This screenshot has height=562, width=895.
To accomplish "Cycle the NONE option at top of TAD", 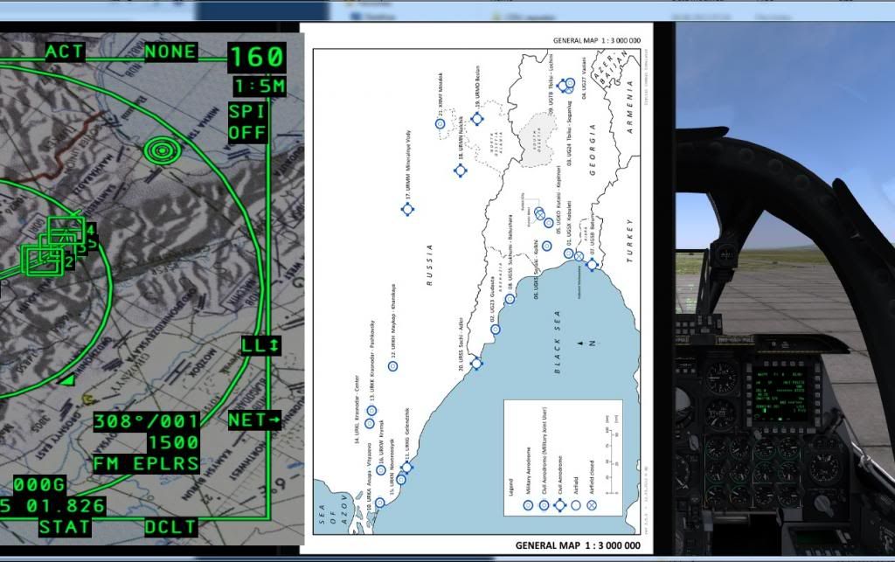I will click(x=170, y=52).
